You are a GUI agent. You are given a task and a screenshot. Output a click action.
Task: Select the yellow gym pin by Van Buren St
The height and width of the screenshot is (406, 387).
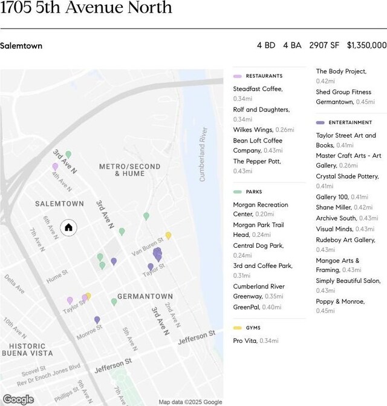pyautogui.click(x=168, y=235)
